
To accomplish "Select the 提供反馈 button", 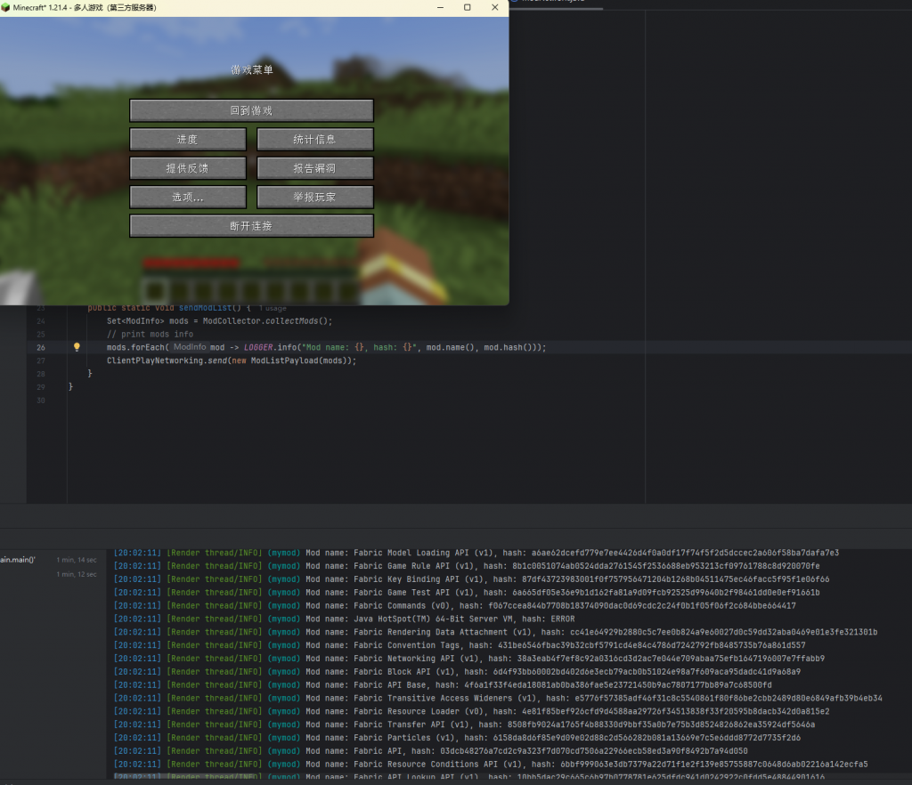I will coord(188,168).
